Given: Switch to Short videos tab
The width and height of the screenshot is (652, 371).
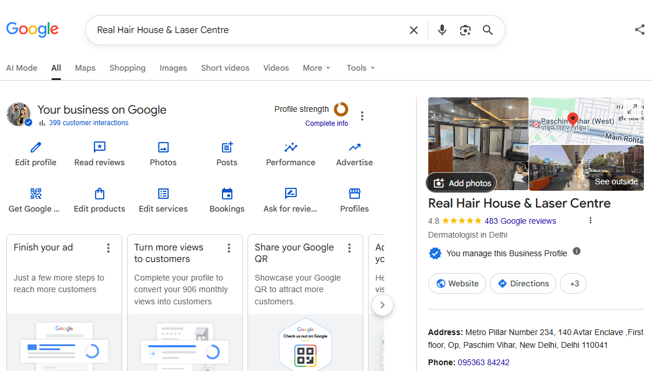Looking at the screenshot, I should point(225,68).
